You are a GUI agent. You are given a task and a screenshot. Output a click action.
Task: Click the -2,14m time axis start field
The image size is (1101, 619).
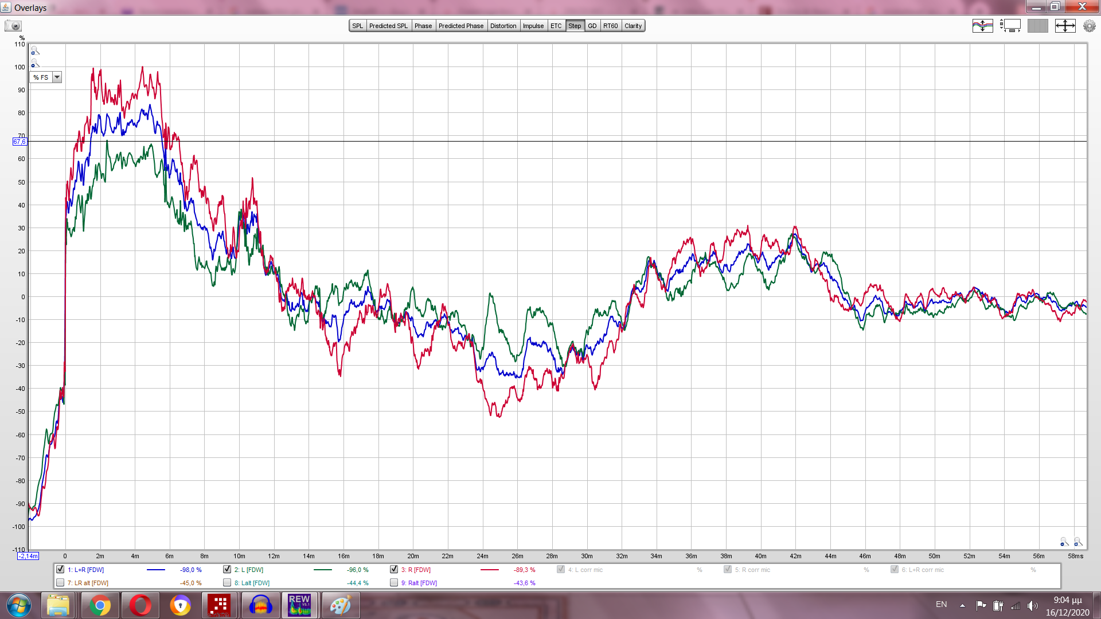point(28,556)
